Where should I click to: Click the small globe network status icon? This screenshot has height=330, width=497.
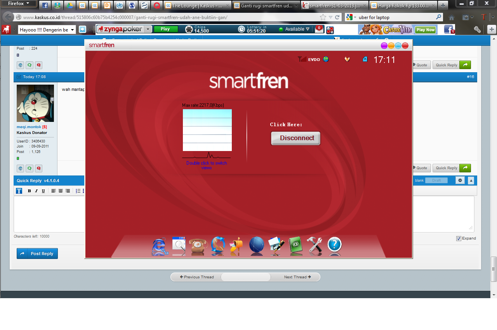click(x=326, y=59)
